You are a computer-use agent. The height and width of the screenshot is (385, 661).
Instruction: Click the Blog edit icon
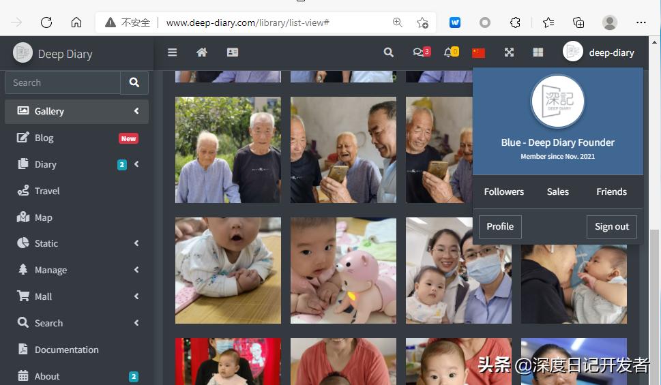point(23,138)
